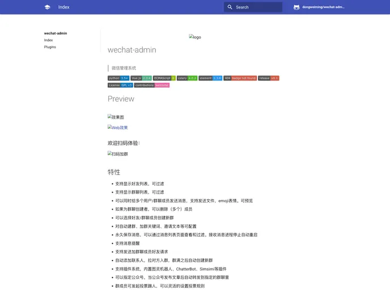The height and width of the screenshot is (290, 390).
Task: Click the 微信管理系统 blockquote text
Action: click(x=124, y=68)
